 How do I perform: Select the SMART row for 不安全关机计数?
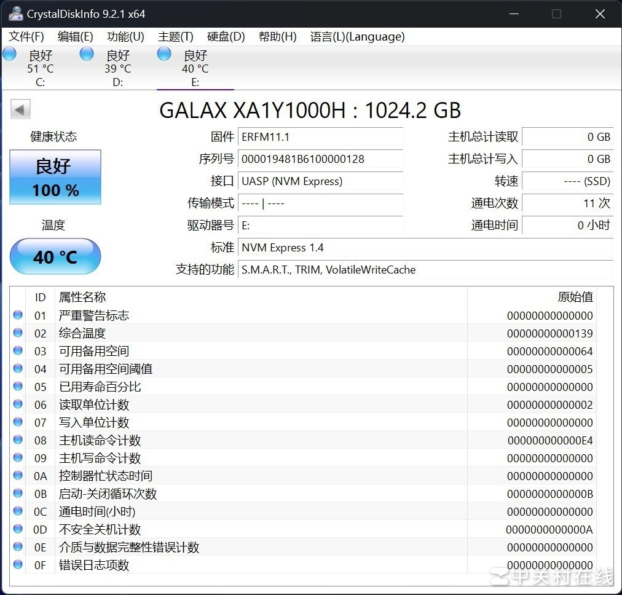(x=246, y=529)
